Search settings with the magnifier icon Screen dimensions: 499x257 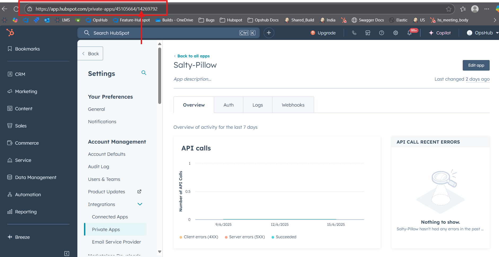click(x=144, y=73)
